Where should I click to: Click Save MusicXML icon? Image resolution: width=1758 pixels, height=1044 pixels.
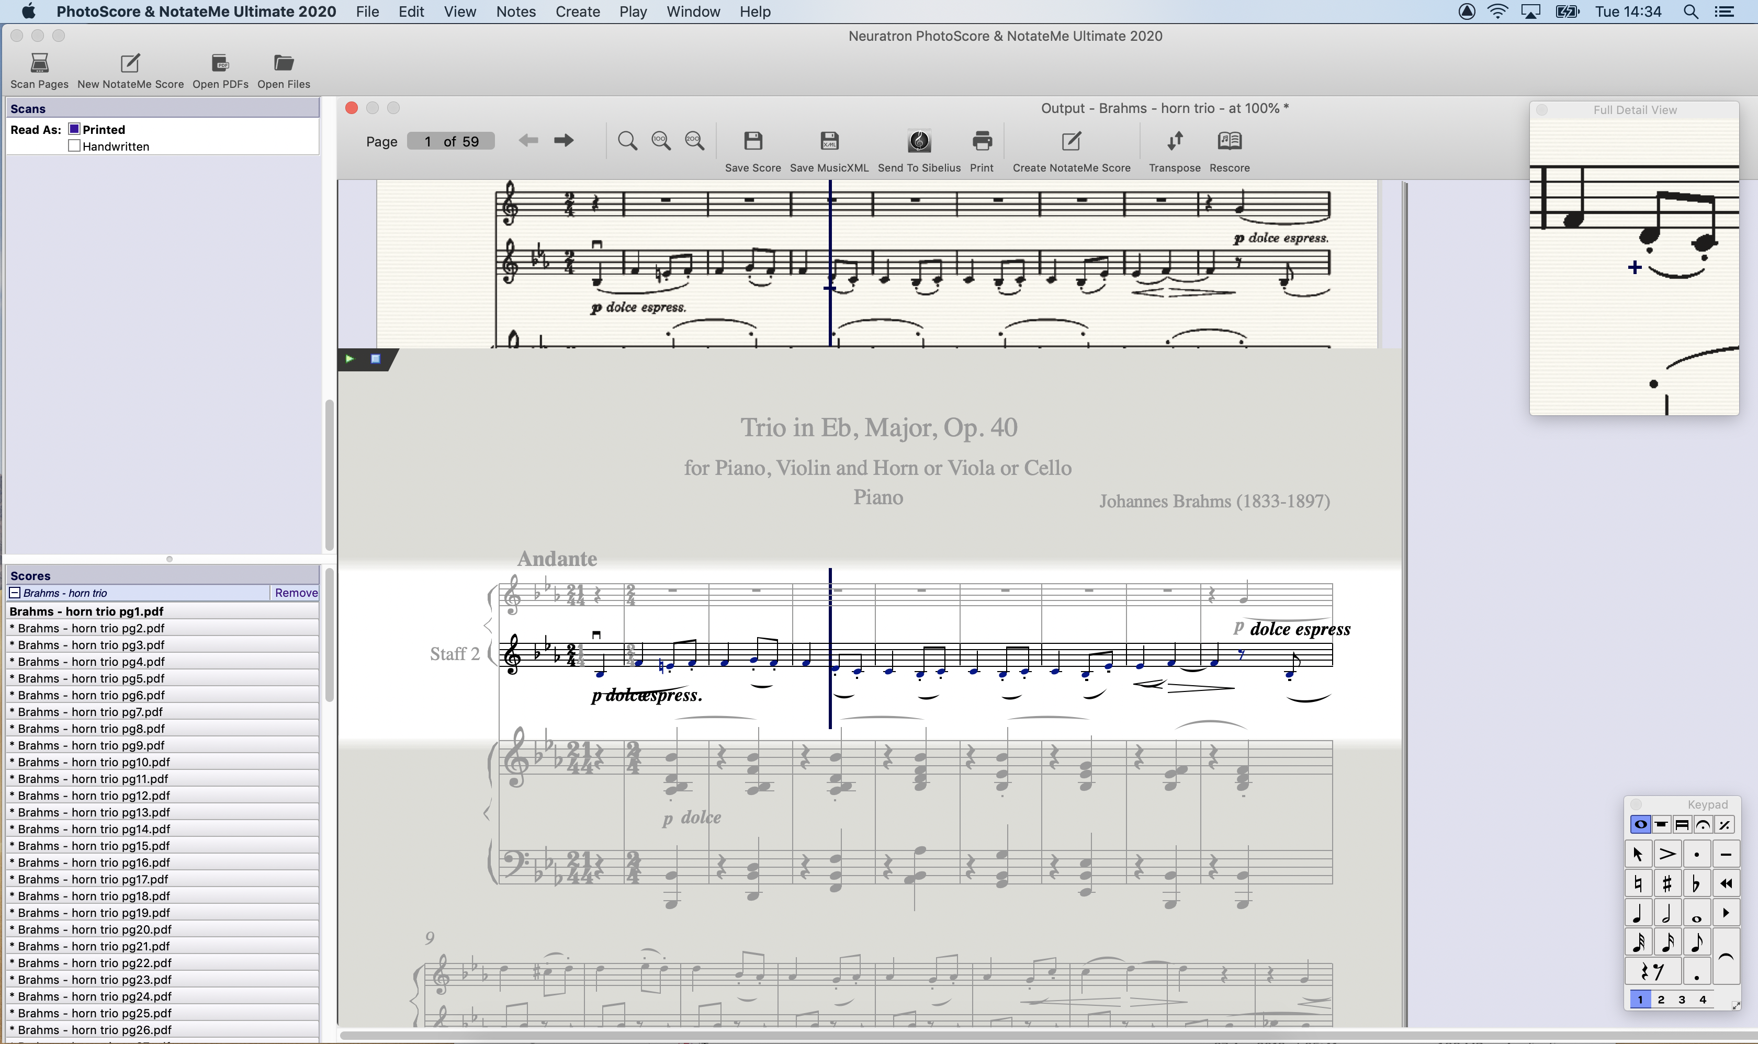point(829,141)
